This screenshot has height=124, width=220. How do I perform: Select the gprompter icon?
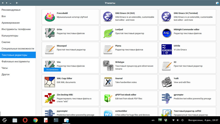[167, 98]
